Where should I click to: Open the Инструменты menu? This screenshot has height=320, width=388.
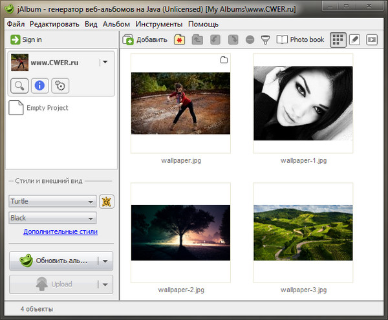[158, 24]
